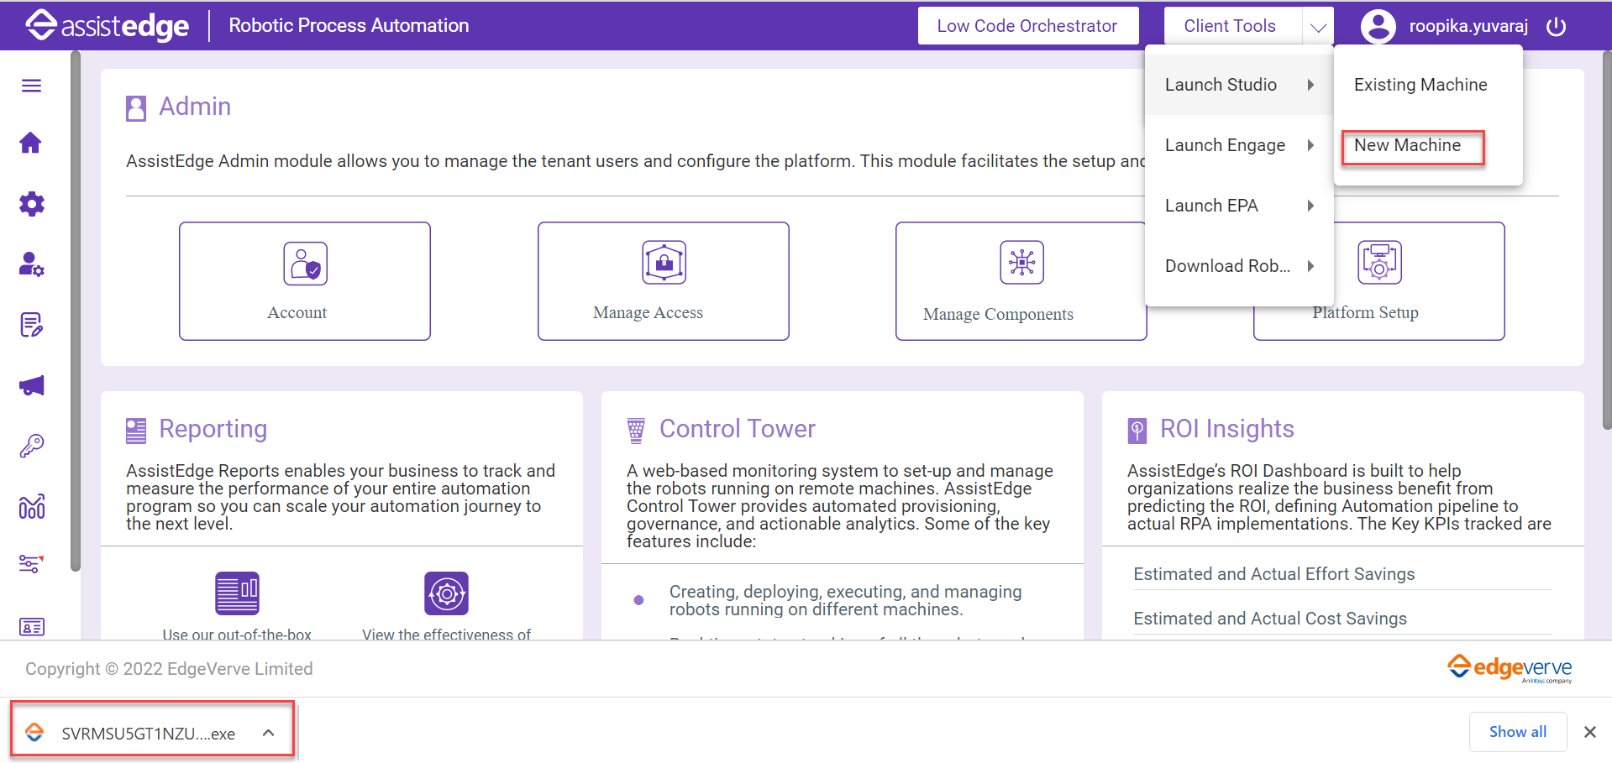Open the ID card sidebar icon

point(31,626)
